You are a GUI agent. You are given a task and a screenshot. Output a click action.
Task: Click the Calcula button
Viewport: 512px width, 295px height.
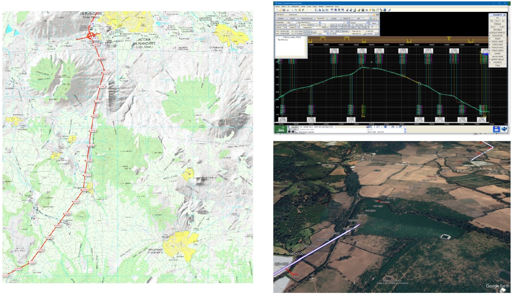click(374, 23)
